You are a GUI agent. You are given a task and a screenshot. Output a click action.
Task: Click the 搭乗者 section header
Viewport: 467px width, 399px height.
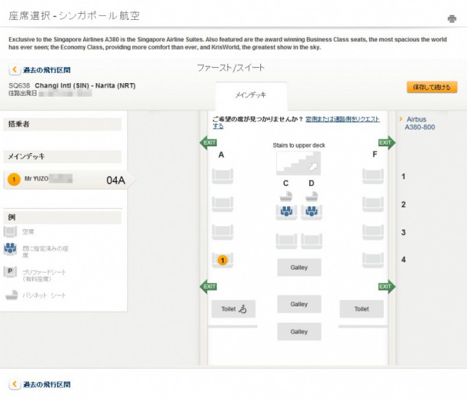(62, 124)
